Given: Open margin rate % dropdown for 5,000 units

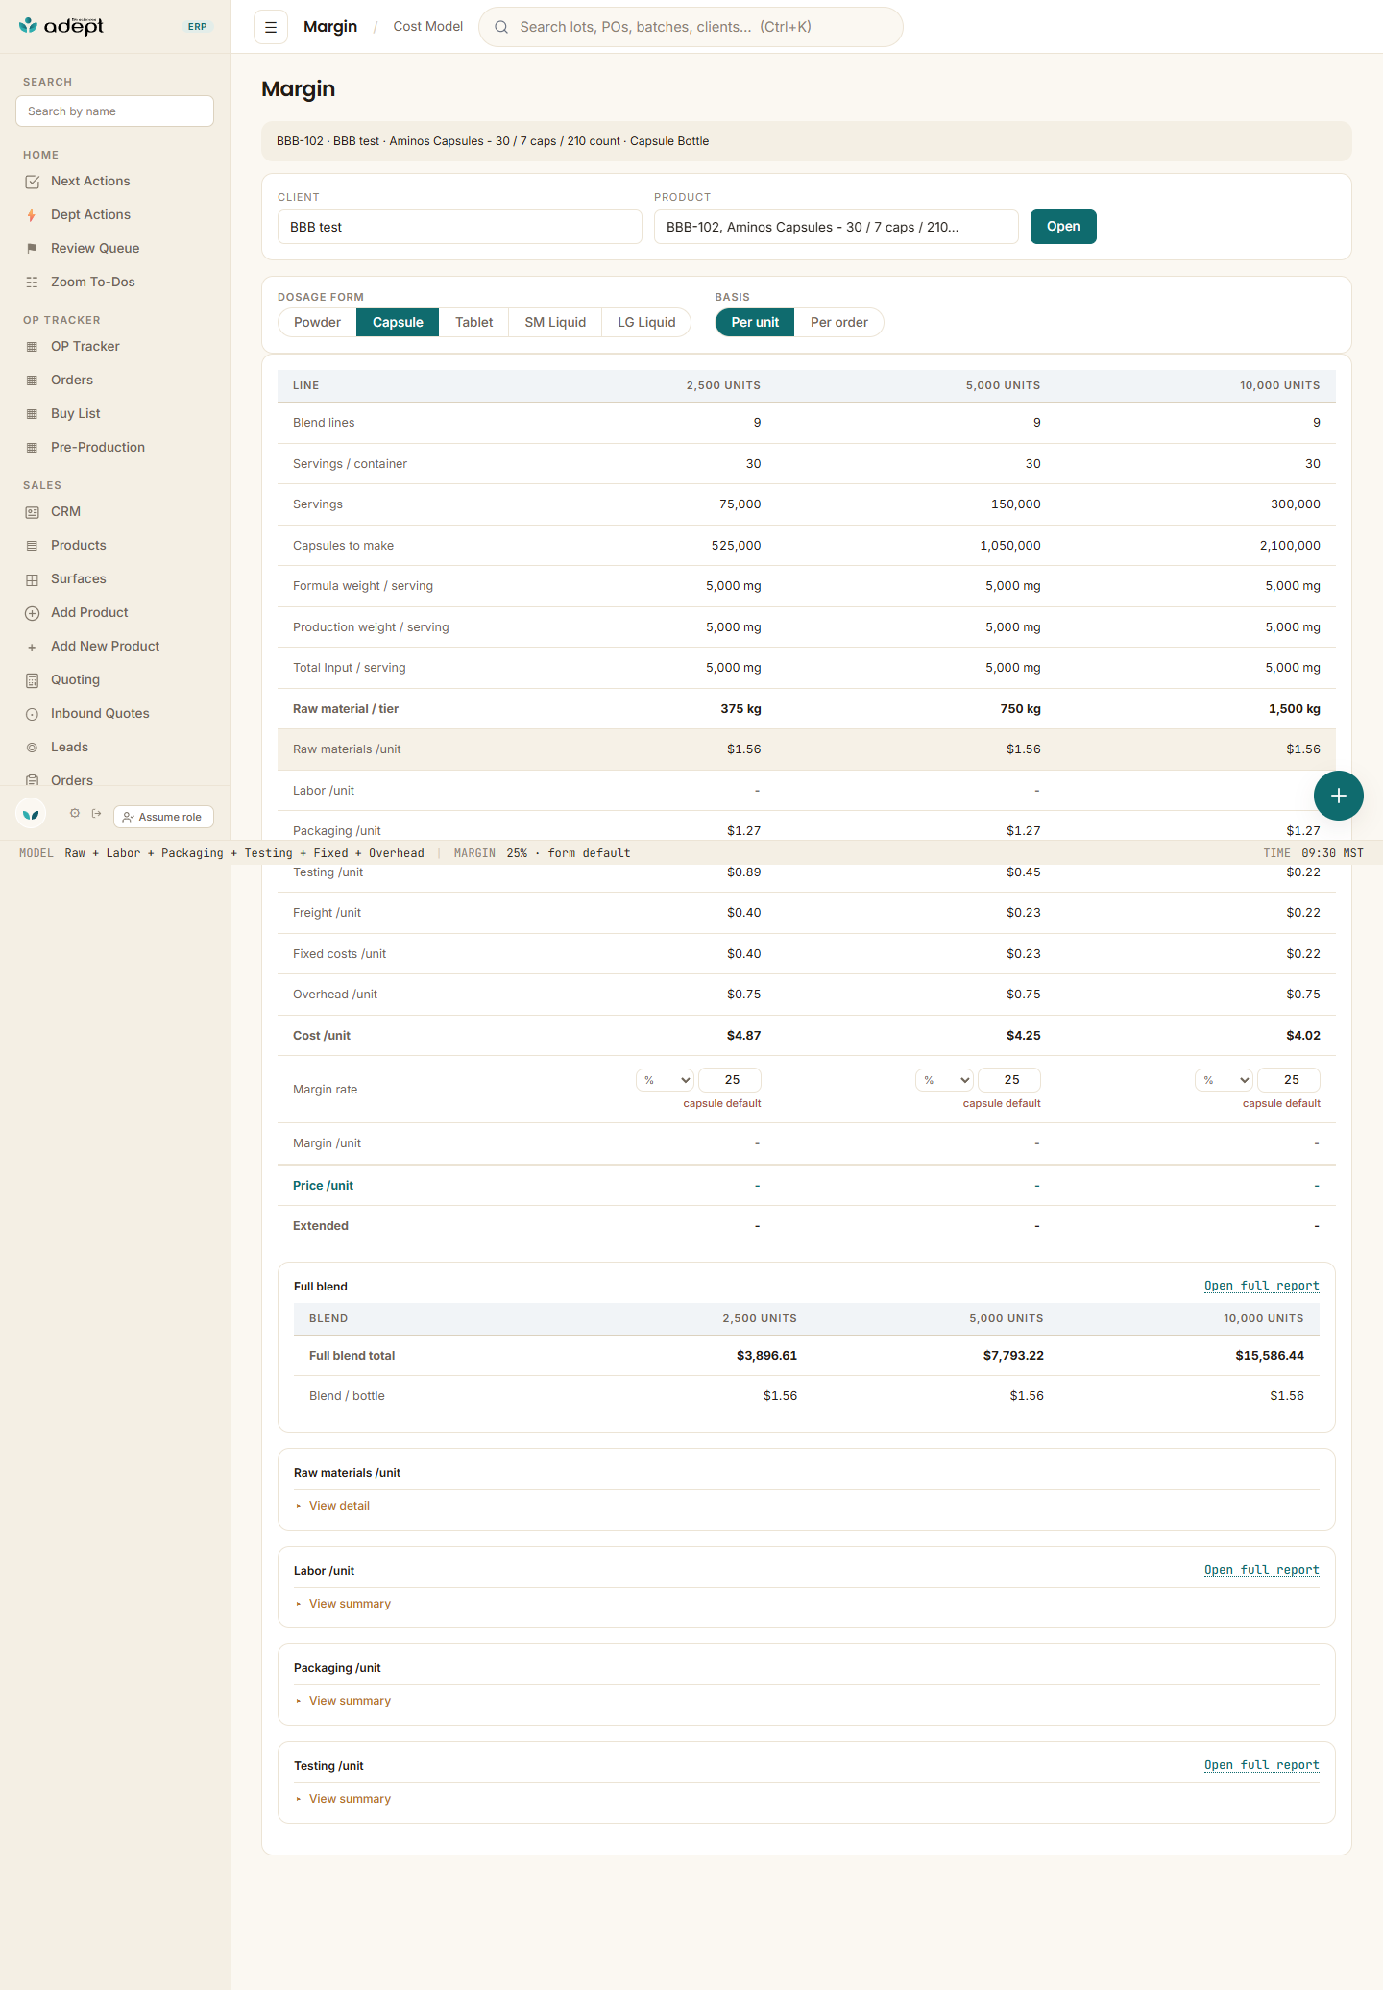Looking at the screenshot, I should tap(944, 1080).
